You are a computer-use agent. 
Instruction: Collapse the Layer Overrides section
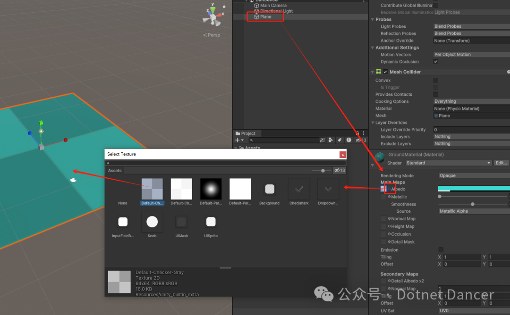[x=373, y=123]
